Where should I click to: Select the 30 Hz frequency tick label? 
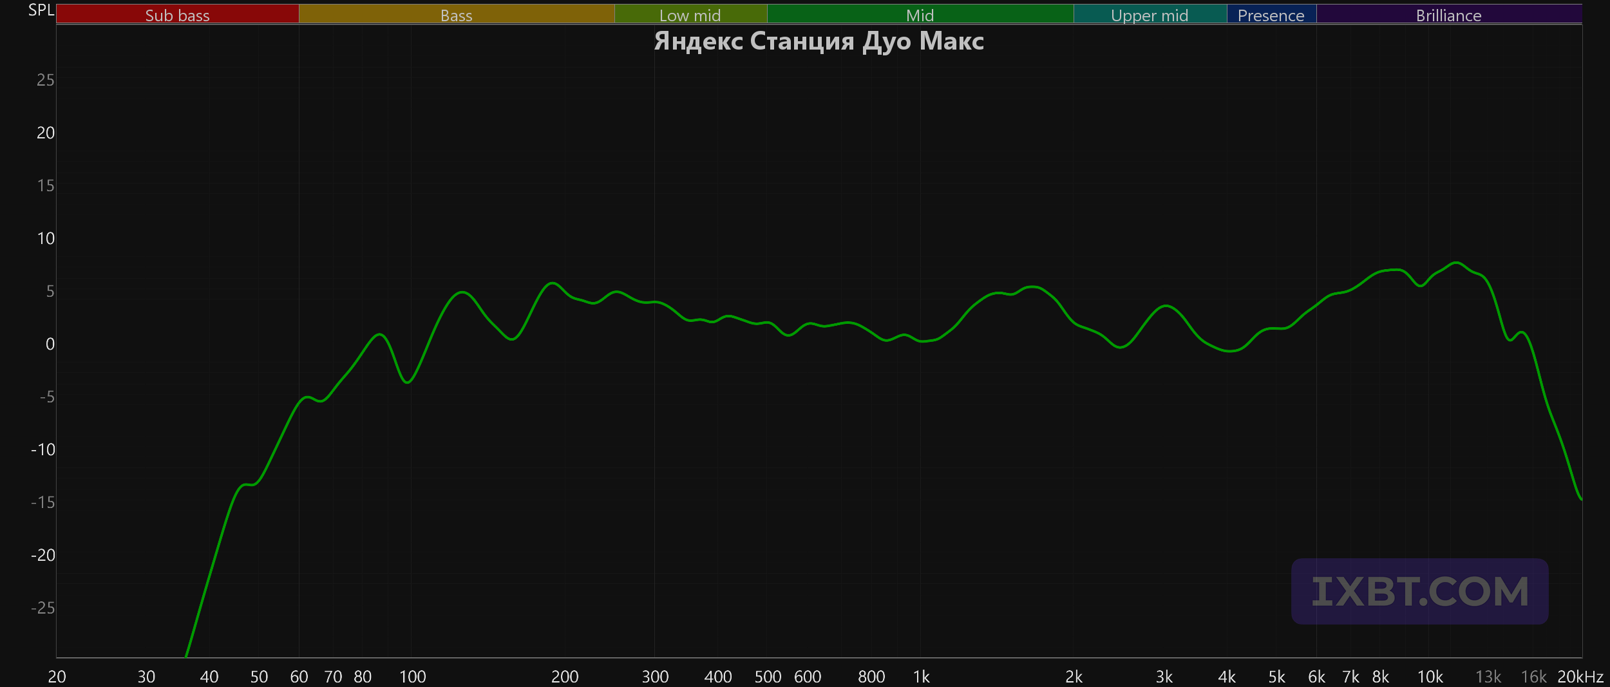146,677
